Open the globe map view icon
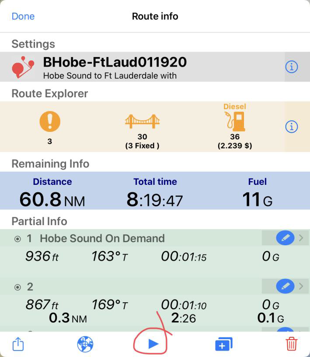 (85, 344)
